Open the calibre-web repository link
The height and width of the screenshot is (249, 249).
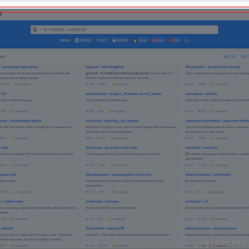pos(12,201)
